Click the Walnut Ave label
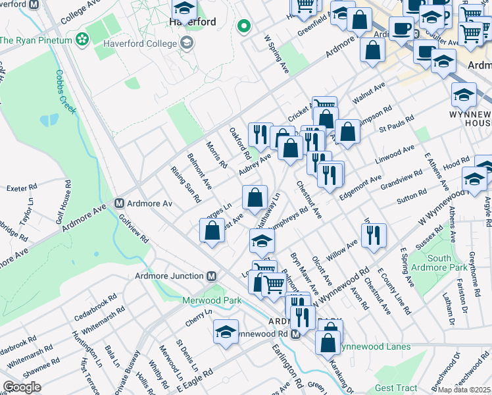The width and height of the screenshot is (492, 395). coord(369,93)
